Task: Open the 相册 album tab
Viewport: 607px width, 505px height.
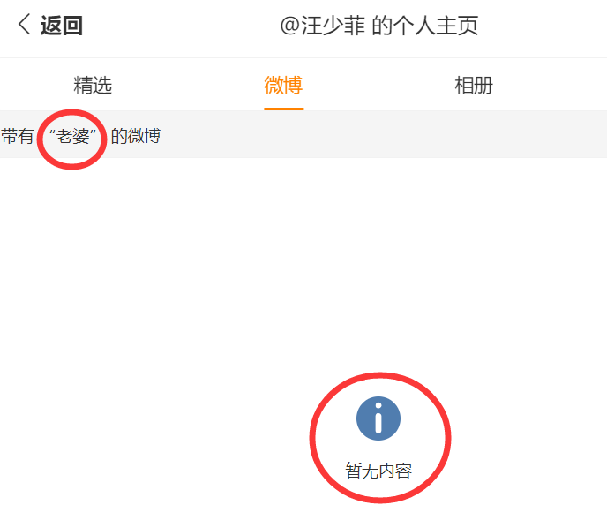Action: coord(474,85)
